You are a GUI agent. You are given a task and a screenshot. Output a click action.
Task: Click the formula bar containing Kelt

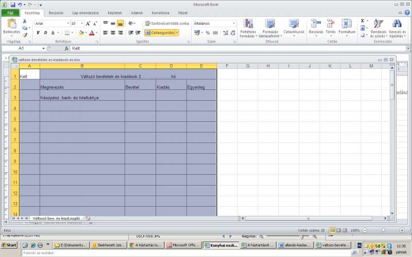tap(238, 48)
